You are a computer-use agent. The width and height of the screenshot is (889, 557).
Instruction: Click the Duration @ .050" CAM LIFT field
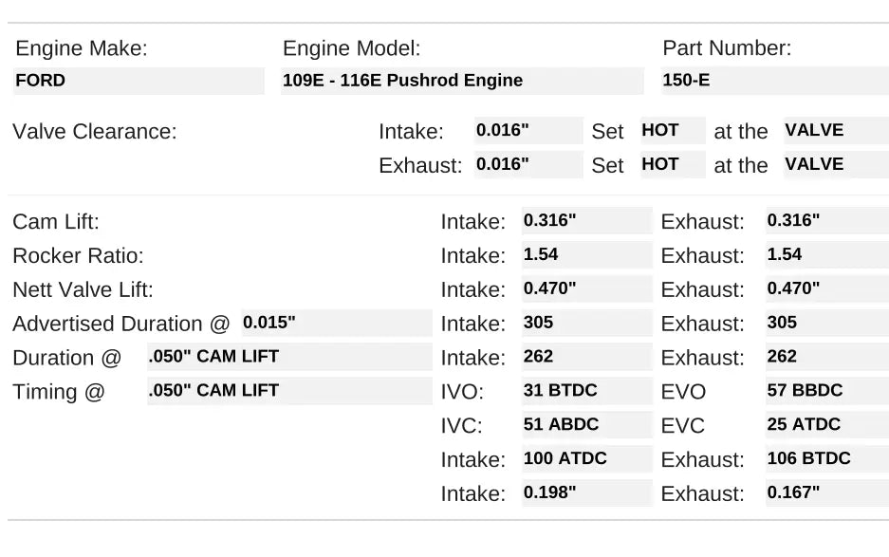288,357
